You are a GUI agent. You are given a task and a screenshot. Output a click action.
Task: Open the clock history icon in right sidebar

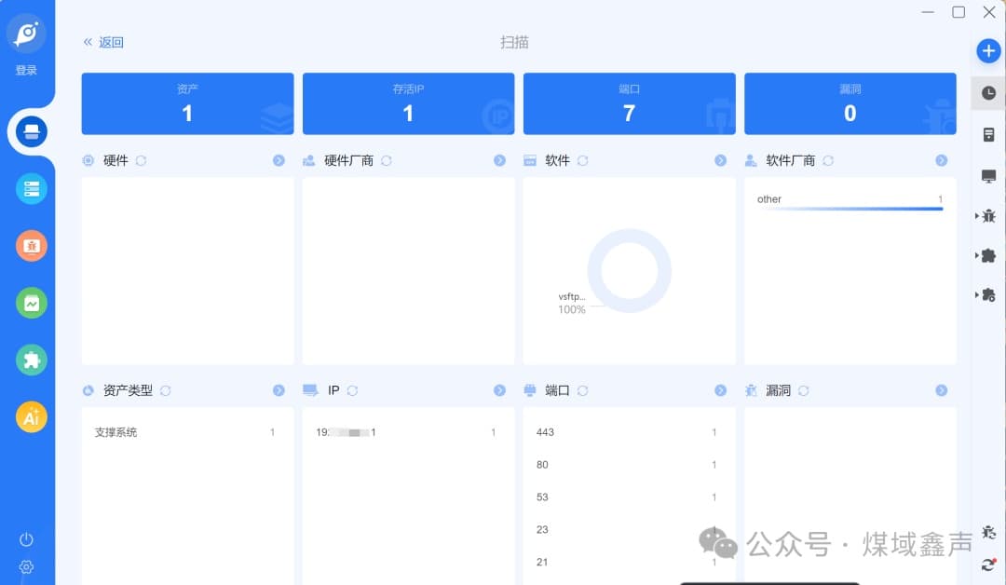click(x=988, y=93)
